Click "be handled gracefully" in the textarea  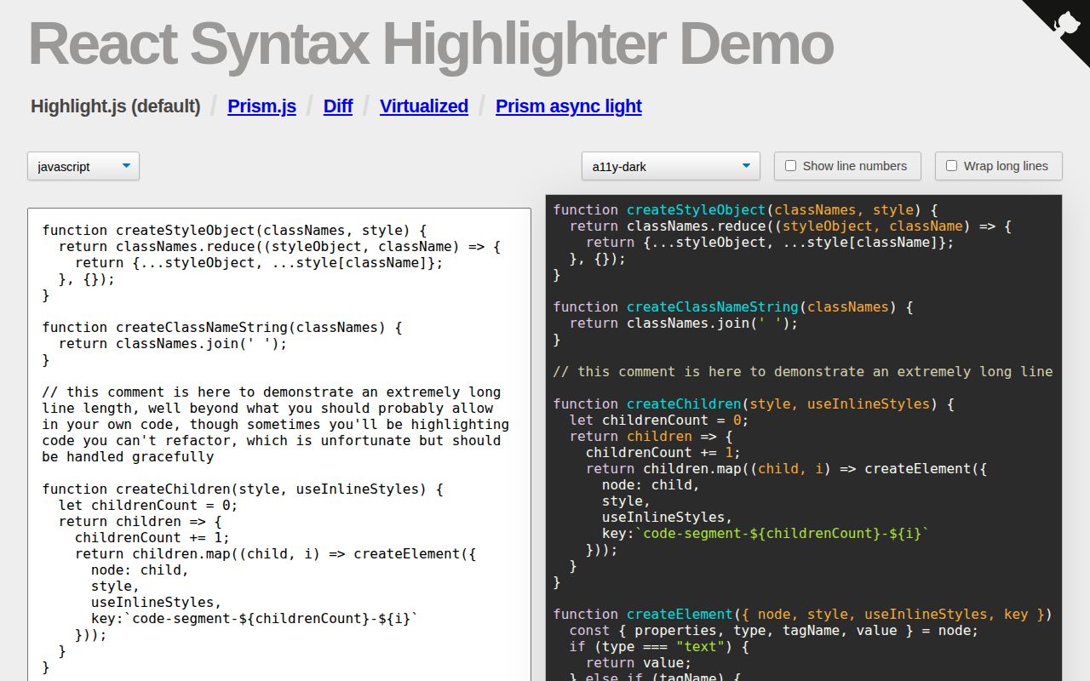(x=128, y=456)
